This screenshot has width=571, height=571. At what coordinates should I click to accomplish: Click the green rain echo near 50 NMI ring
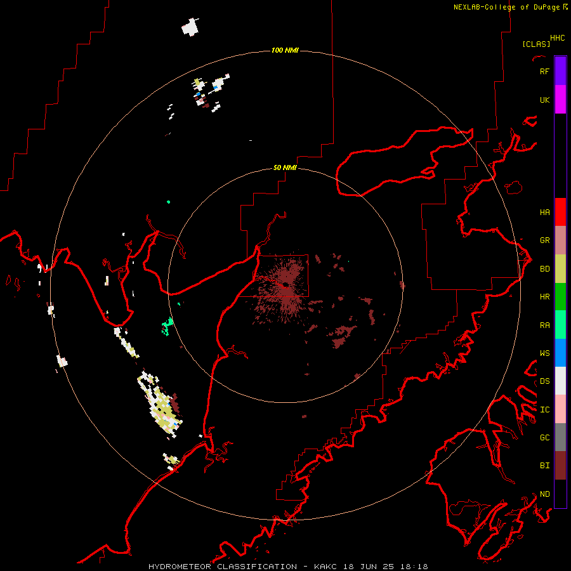click(x=167, y=326)
